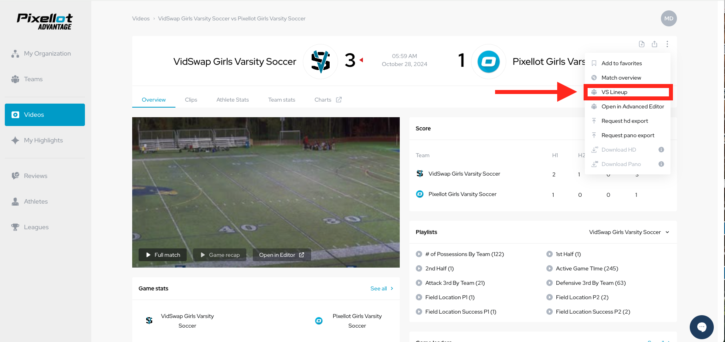The width and height of the screenshot is (725, 342).
Task: Play Active Game TIme playlist
Action: (582, 268)
